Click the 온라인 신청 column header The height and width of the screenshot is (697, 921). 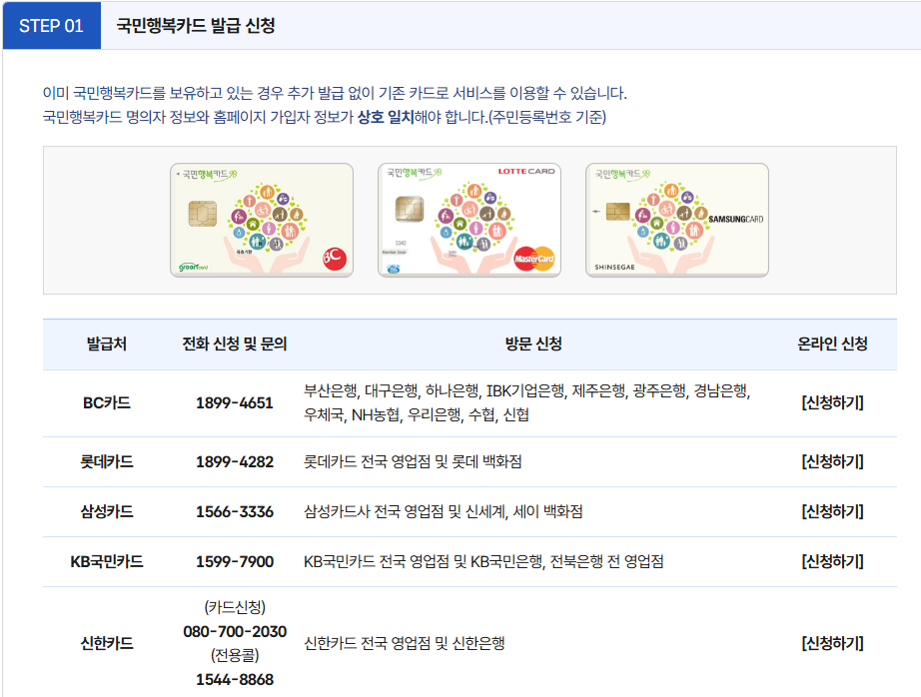[832, 345]
